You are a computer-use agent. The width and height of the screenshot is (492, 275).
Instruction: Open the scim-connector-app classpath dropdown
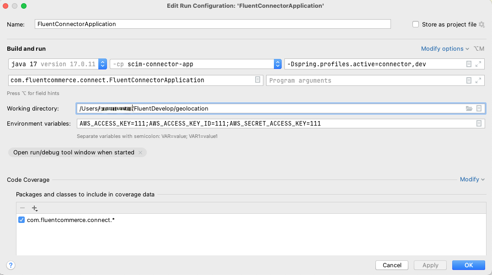(x=277, y=64)
